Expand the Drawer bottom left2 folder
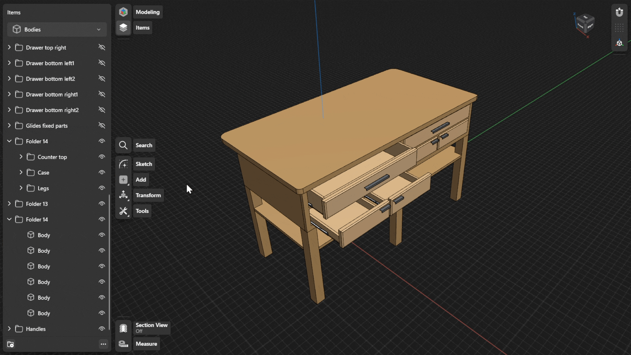 [x=9, y=79]
